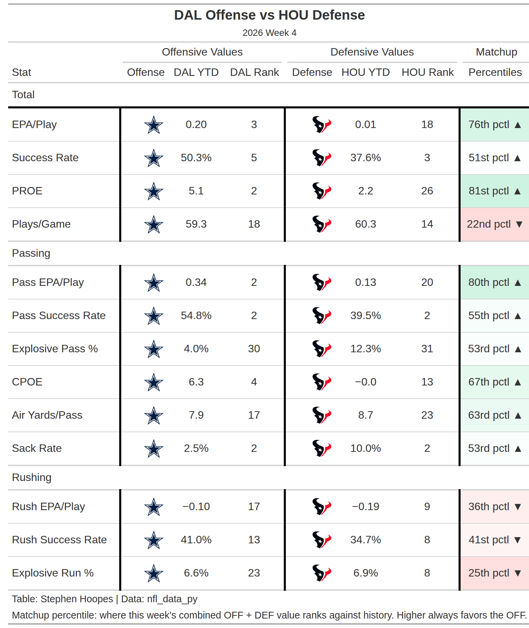Click the down arrow beside 22nd pctl

pos(519,224)
